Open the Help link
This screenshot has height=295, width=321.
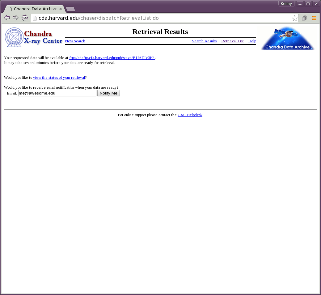[x=252, y=41]
